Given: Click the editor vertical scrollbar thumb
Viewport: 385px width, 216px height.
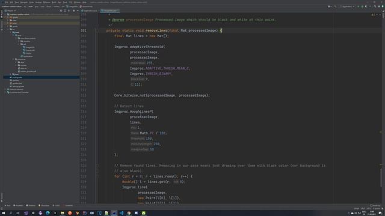Looking at the screenshot, I should (x=381, y=178).
